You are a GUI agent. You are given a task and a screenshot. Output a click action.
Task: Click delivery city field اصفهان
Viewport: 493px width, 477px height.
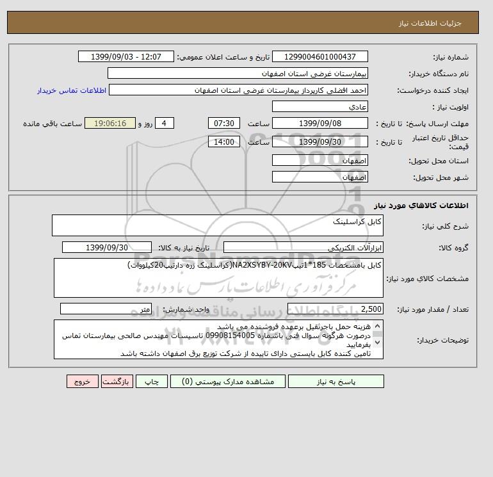[x=319, y=177]
